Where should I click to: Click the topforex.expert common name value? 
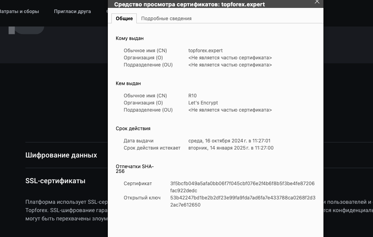click(205, 51)
